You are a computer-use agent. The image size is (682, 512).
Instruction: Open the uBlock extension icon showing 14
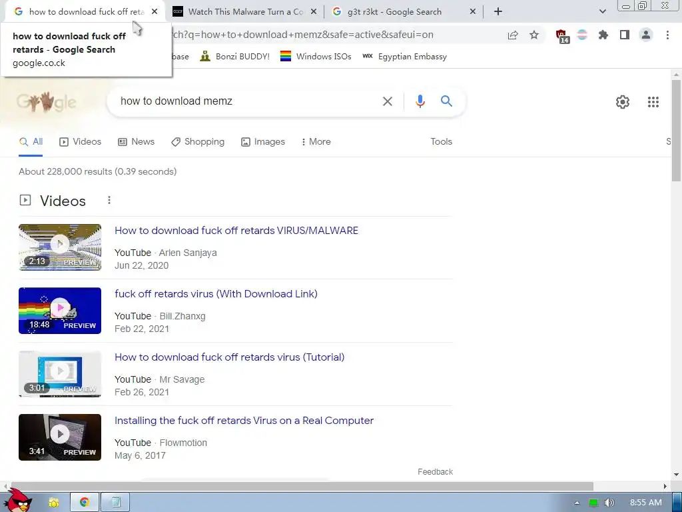point(562,36)
